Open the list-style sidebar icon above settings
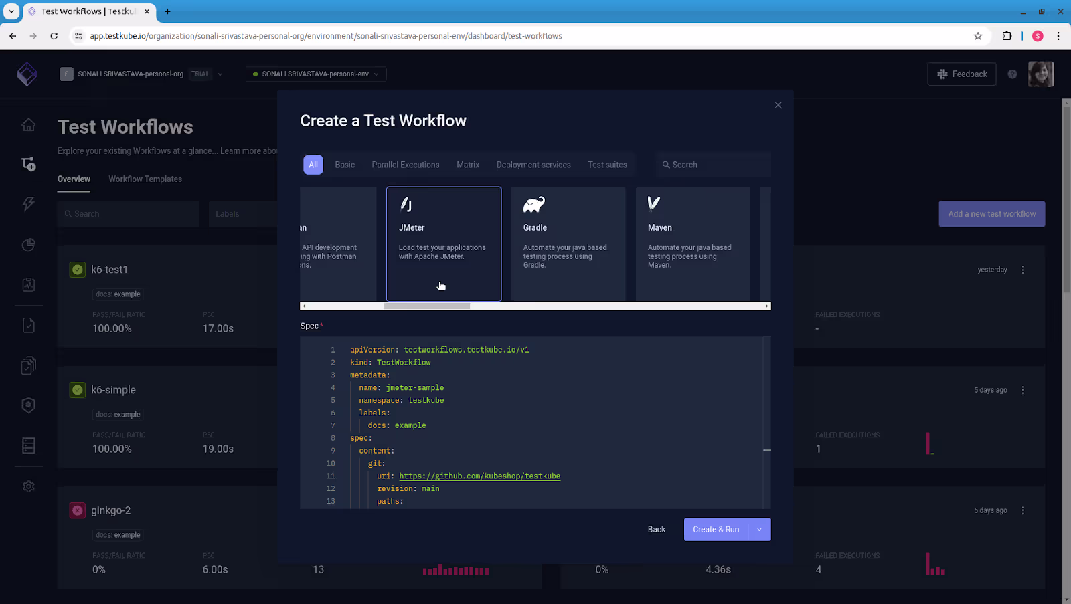The image size is (1071, 604). tap(29, 445)
